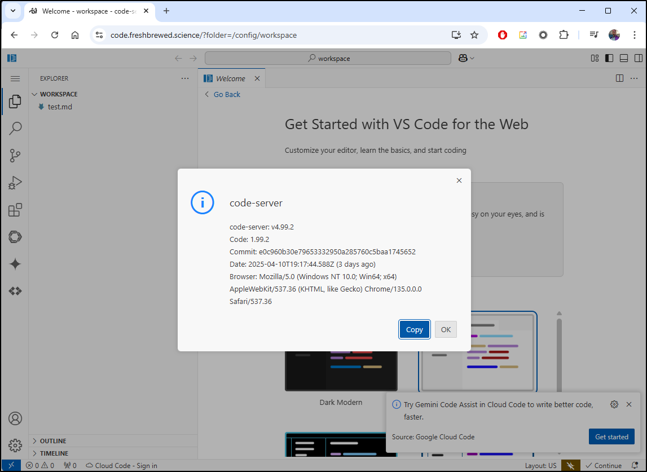The width and height of the screenshot is (647, 472).
Task: Click the remote indicator in status bar corner
Action: tap(11, 465)
